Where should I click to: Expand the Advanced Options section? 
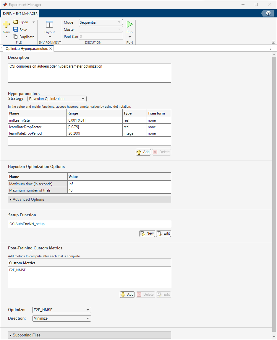point(27,199)
